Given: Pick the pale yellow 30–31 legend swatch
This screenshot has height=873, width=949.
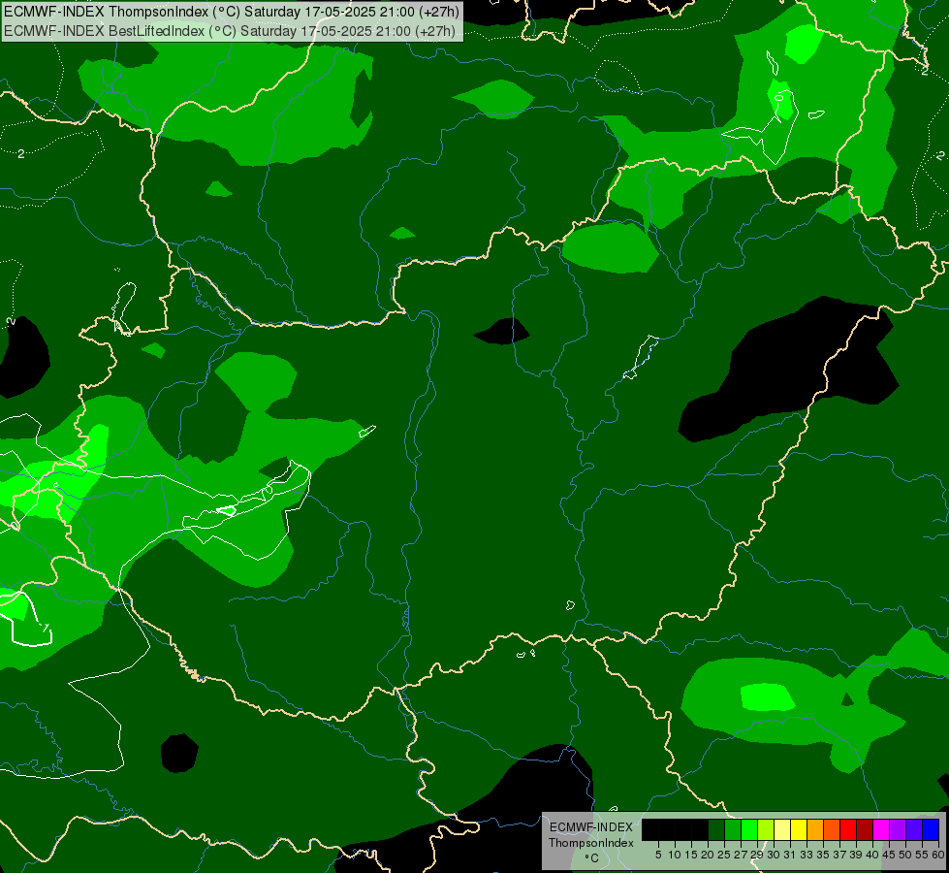Looking at the screenshot, I should 782,829.
